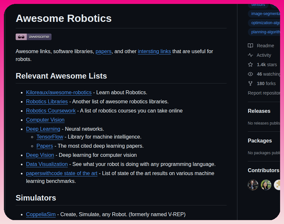Select the image-segmentation topic tag
This screenshot has width=284, height=224.
[264, 14]
